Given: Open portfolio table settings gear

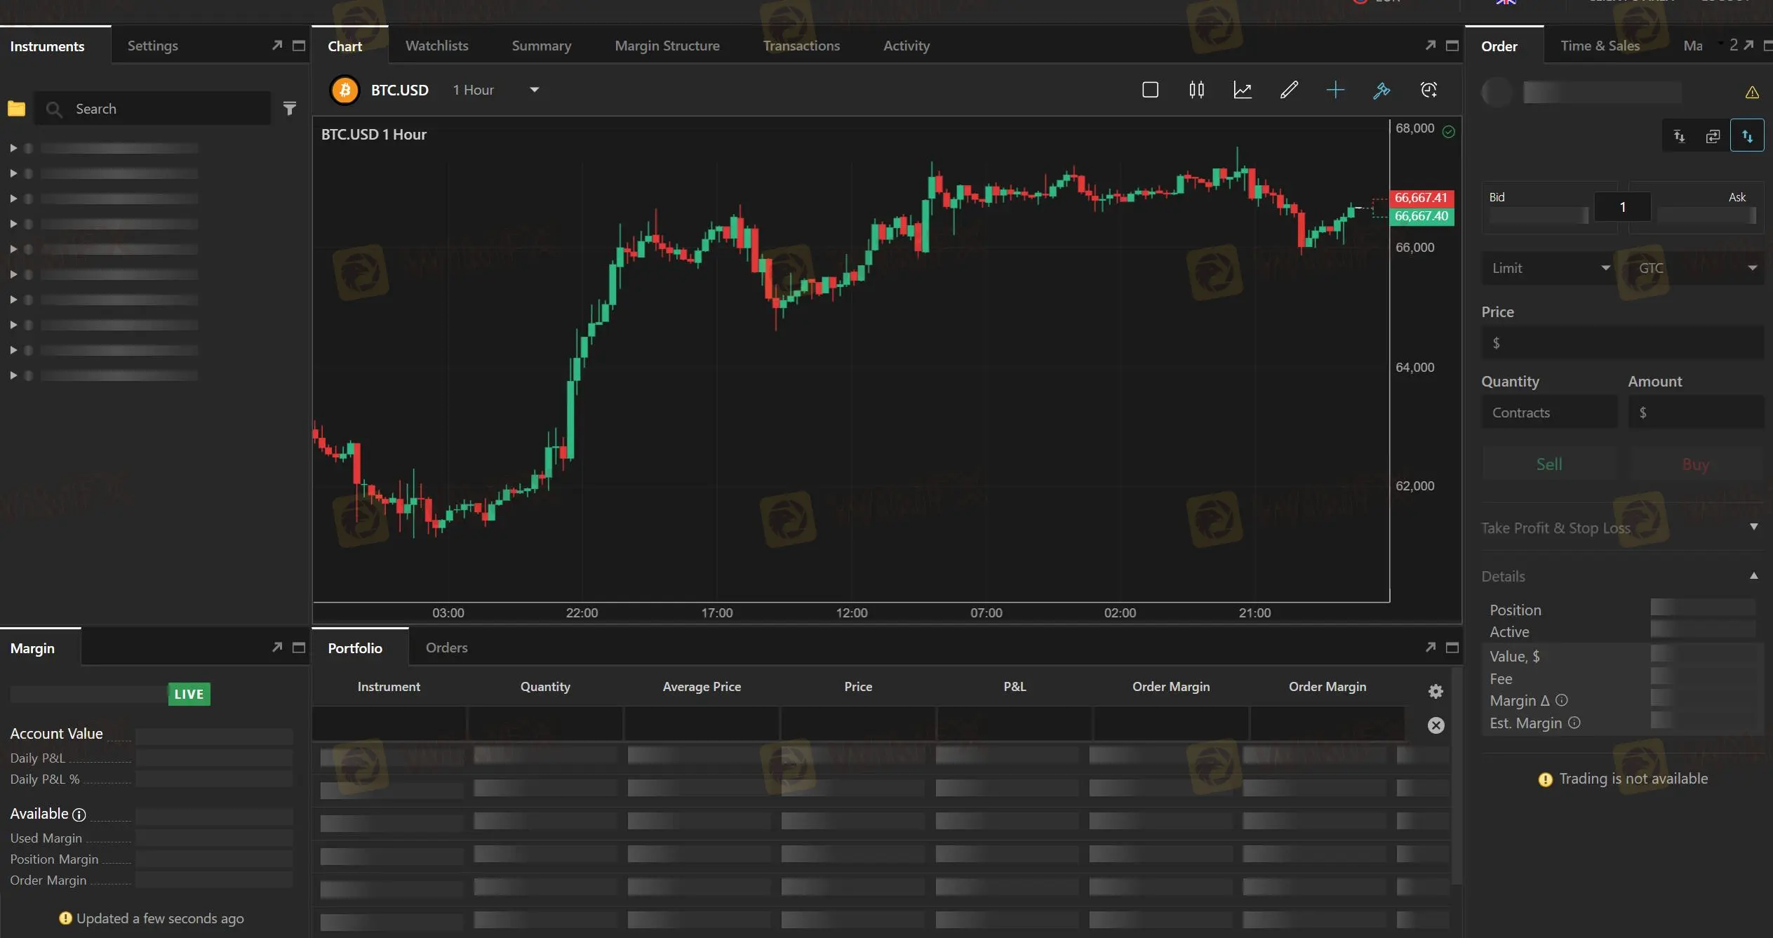Looking at the screenshot, I should [1436, 692].
